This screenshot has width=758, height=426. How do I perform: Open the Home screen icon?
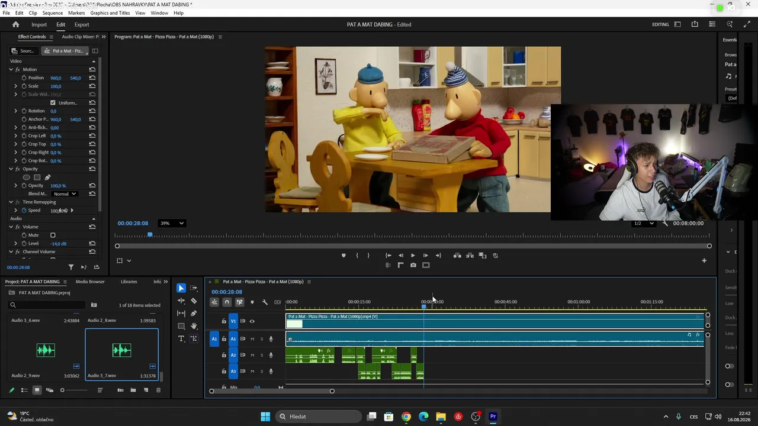[16, 24]
